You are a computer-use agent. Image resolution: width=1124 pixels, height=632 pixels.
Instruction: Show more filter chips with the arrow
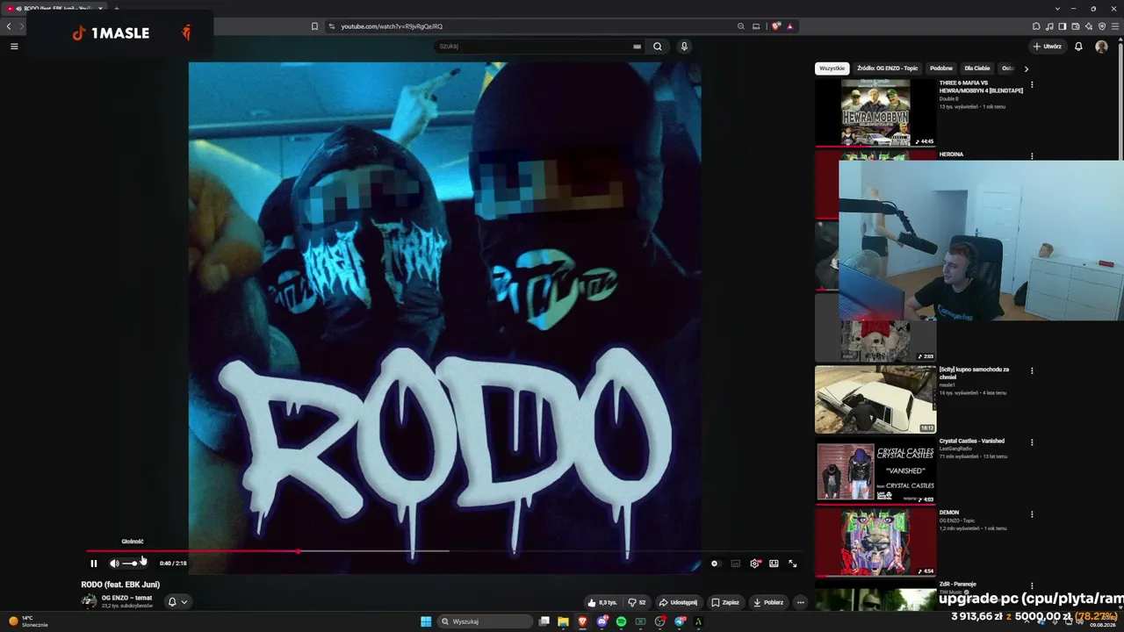tap(1026, 68)
